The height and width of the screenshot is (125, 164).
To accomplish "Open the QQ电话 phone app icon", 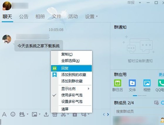I will click(x=161, y=83).
